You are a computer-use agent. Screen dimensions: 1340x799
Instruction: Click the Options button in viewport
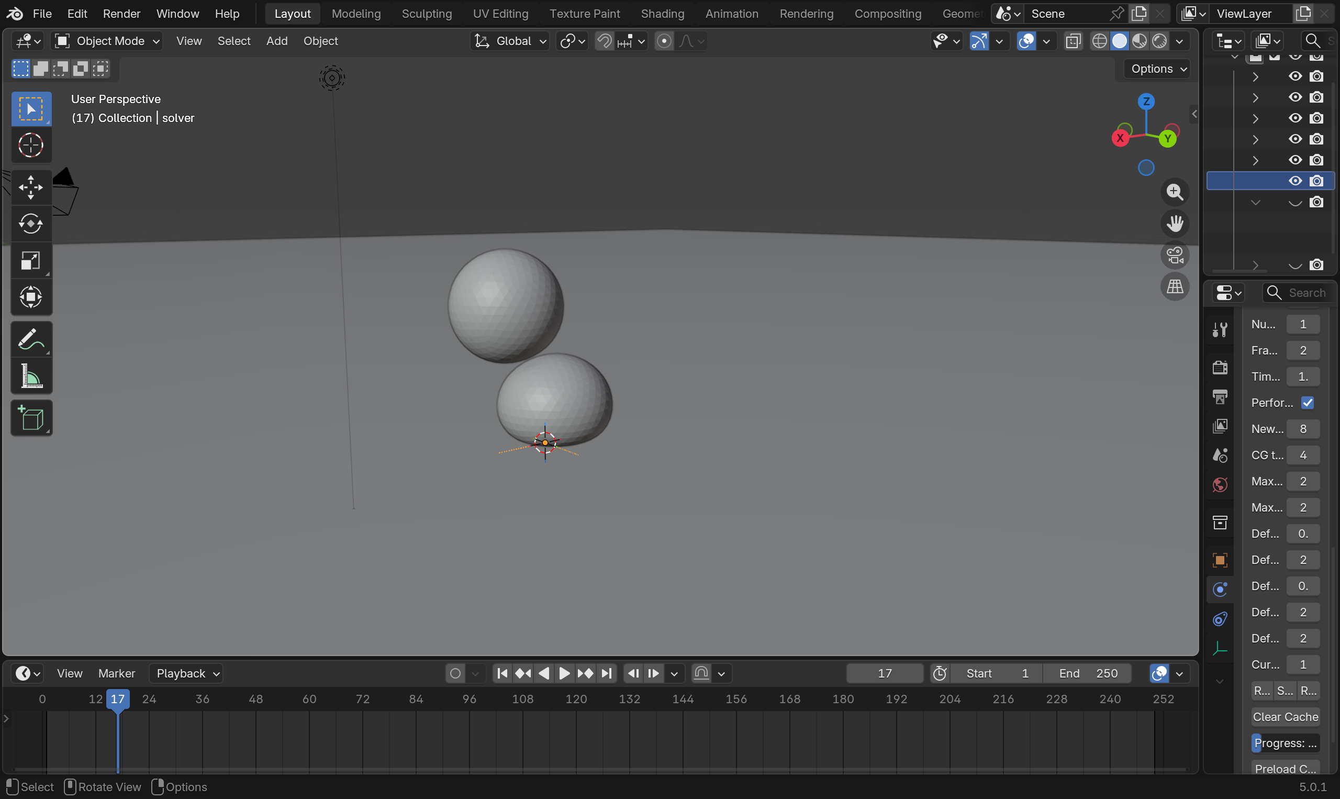tap(1158, 69)
